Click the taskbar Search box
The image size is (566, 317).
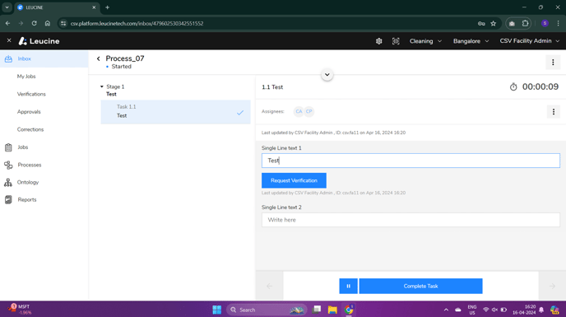267,310
